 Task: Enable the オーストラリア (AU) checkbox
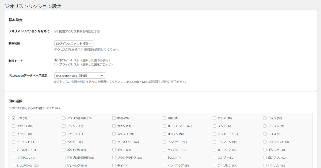[x=164, y=126]
